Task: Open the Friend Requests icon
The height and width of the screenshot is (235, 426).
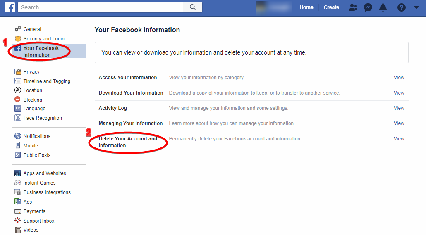Action: (353, 7)
